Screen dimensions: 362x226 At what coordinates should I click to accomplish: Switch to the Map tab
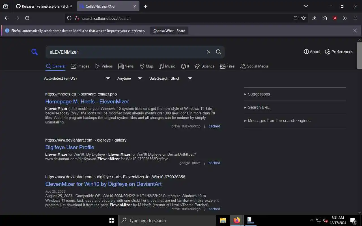[146, 66]
